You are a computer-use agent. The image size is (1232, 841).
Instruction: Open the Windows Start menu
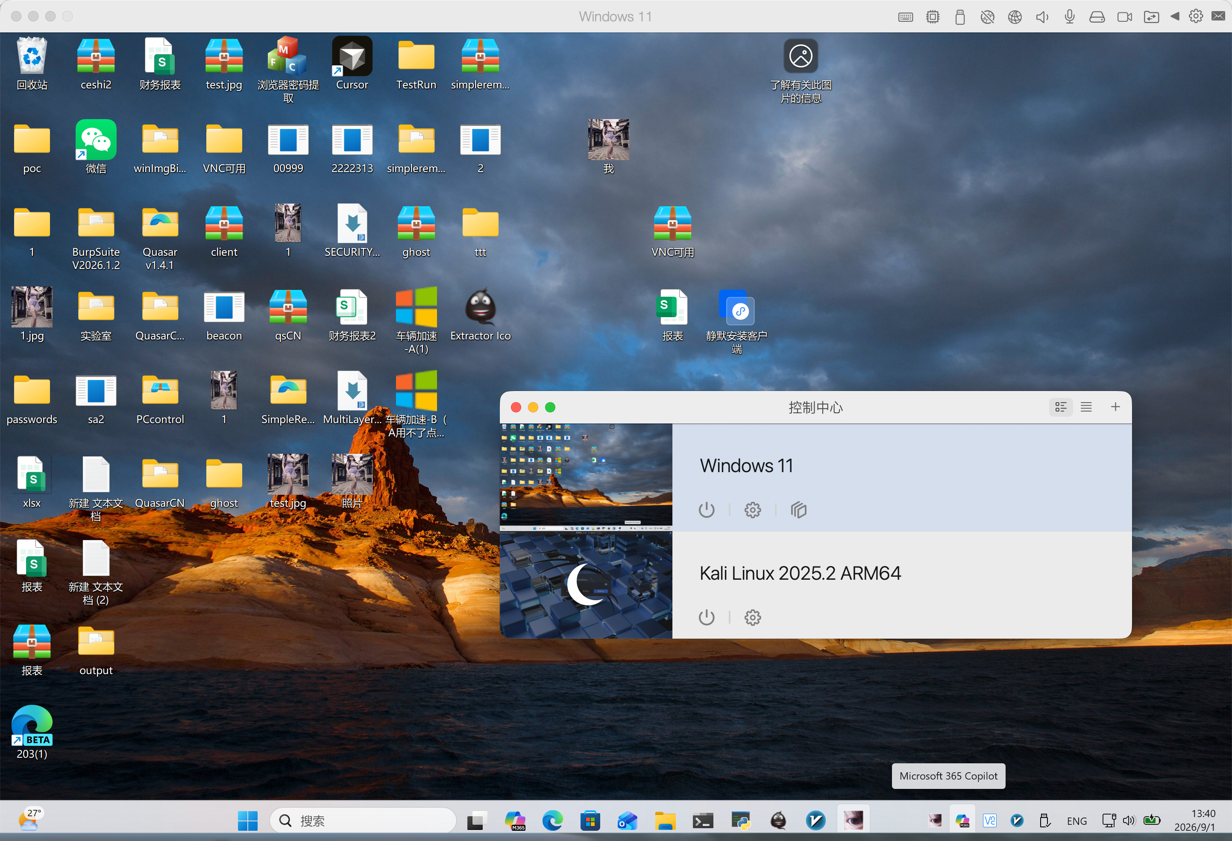click(x=248, y=821)
